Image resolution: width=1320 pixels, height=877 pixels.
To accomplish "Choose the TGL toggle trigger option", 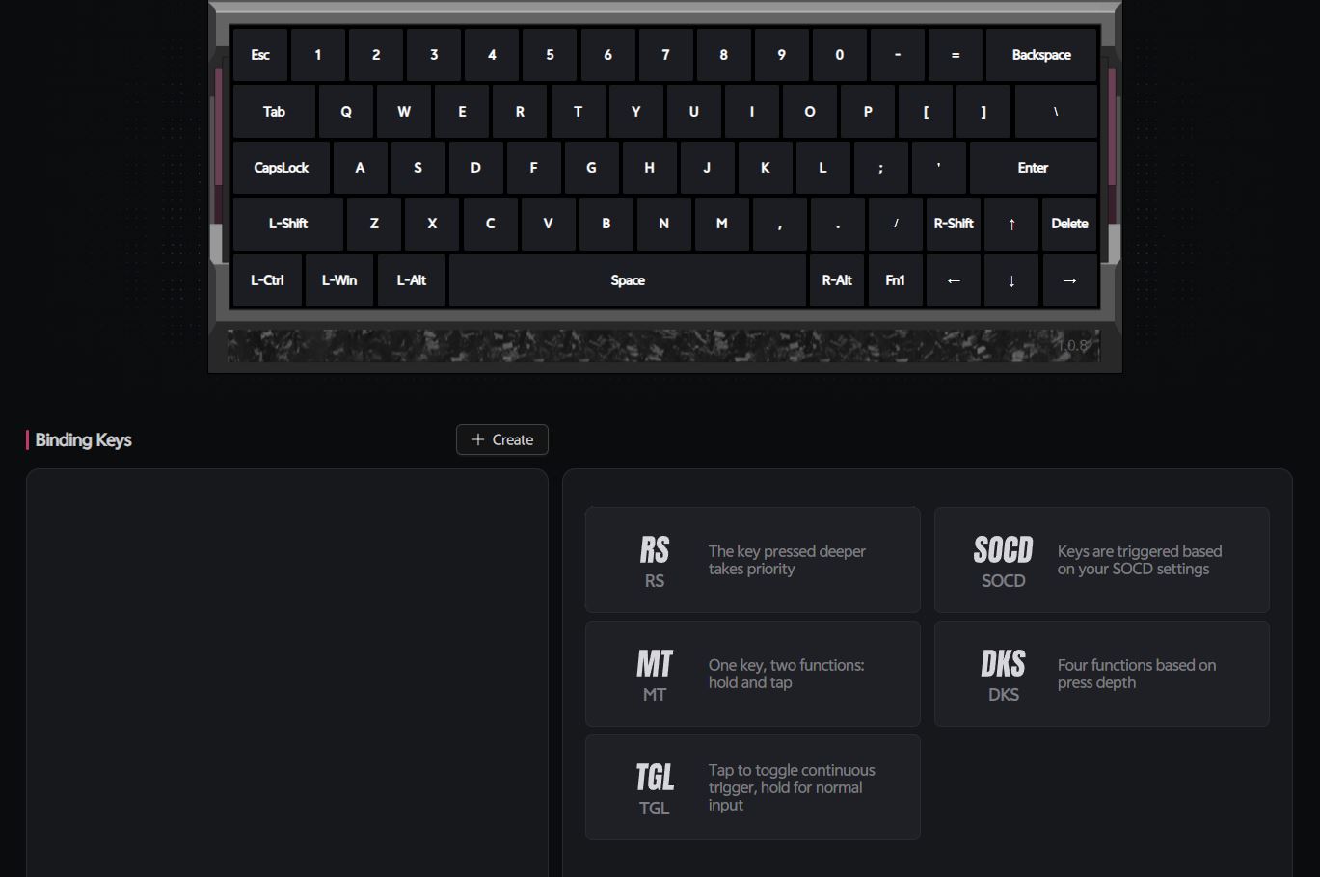I will tap(752, 787).
